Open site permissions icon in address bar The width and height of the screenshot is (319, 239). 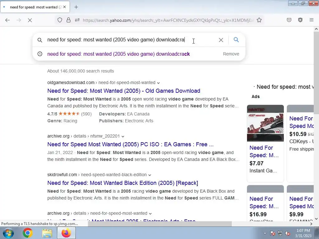[x=77, y=20]
